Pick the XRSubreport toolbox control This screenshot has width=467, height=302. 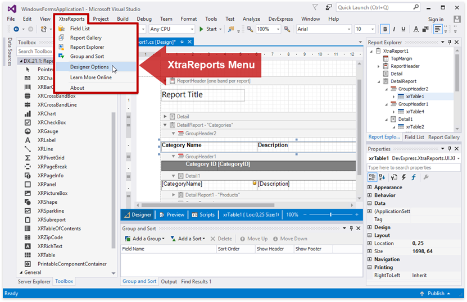point(52,219)
